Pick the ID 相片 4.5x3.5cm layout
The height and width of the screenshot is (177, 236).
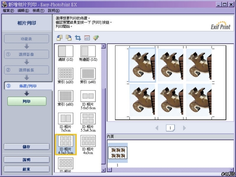click(x=66, y=145)
